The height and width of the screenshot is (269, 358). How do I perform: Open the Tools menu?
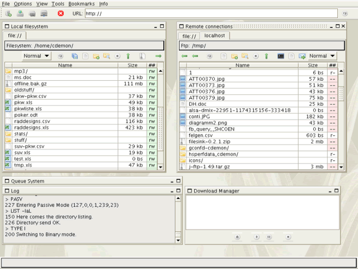[58, 4]
